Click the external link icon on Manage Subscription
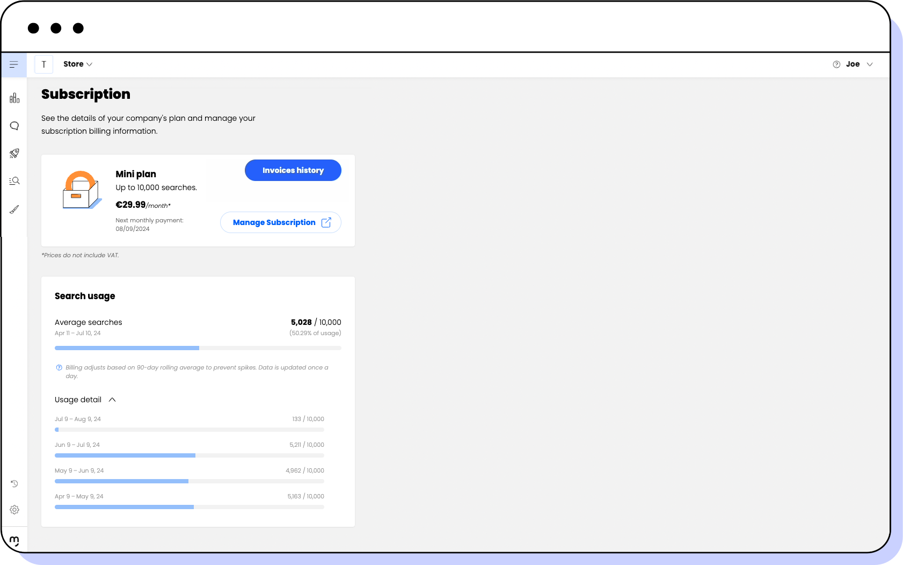Viewport: 903px width, 565px height. click(326, 222)
